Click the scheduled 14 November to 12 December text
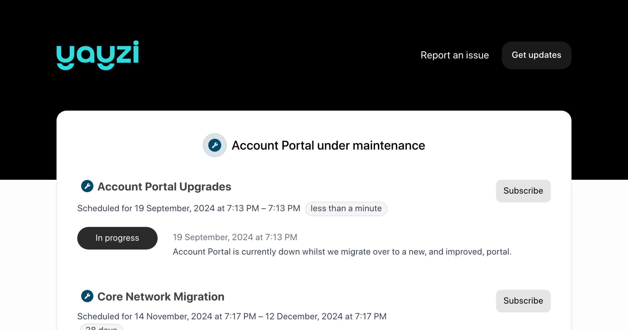 pos(232,316)
